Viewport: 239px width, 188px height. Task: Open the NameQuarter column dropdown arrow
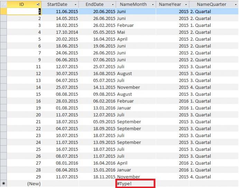tap(236, 4)
